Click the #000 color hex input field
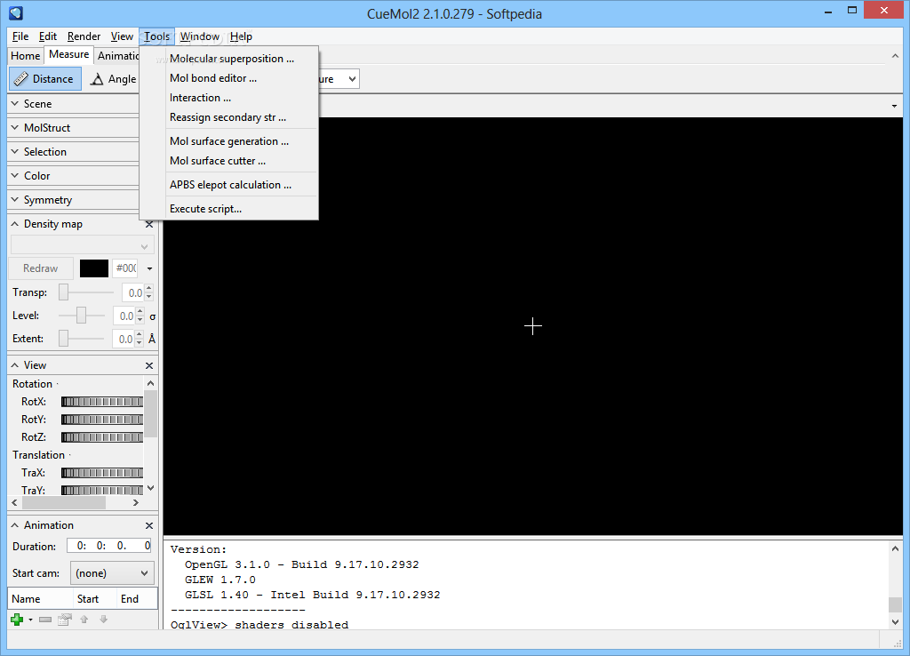This screenshot has height=656, width=910. (124, 268)
